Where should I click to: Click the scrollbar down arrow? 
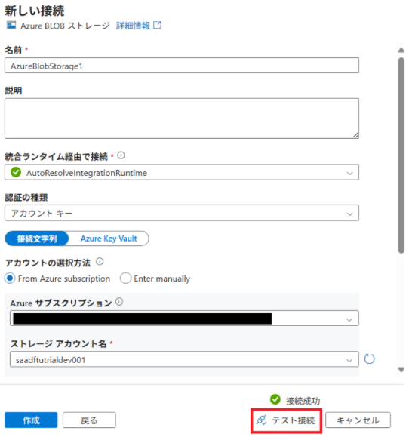401,370
